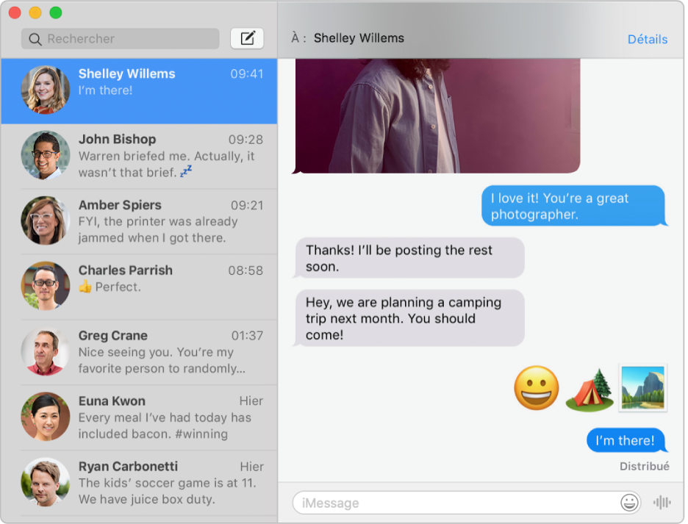The width and height of the screenshot is (688, 524).
Task: Click the iMessage text input field
Action: click(x=467, y=503)
